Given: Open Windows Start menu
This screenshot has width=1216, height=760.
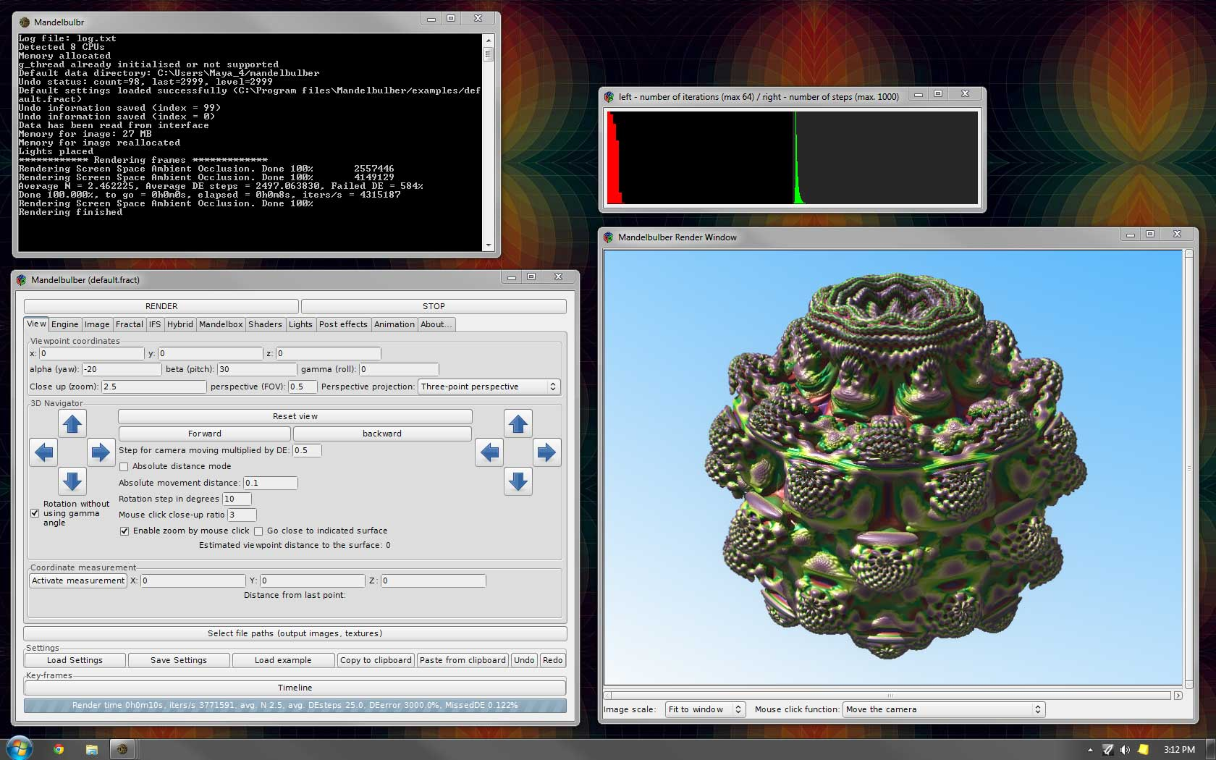Looking at the screenshot, I should 19,748.
